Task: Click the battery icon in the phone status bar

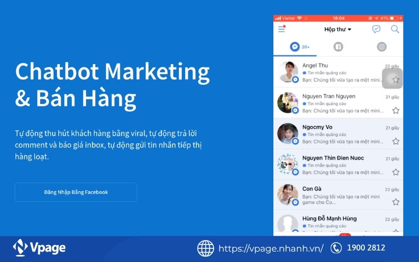Action: point(393,18)
